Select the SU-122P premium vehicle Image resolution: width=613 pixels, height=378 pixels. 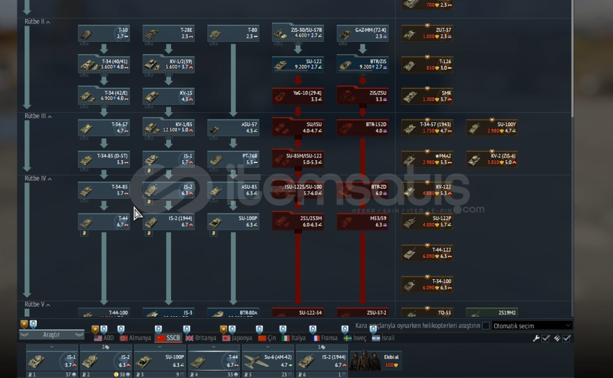click(x=427, y=222)
